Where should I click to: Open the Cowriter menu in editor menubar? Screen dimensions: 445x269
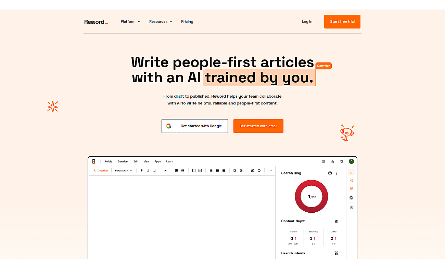[123, 161]
